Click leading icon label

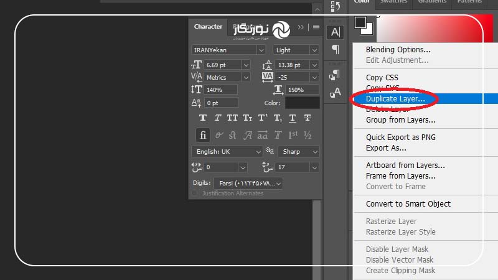pos(267,65)
